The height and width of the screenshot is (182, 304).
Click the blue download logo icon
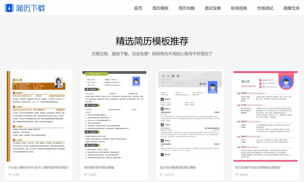[x=9, y=7]
